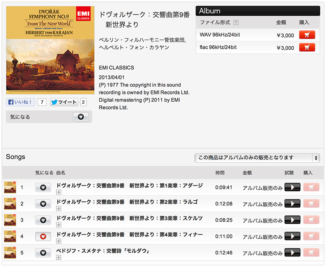Open artist link ベルリン・フィルハーモニー管弦楽団
Image resolution: width=326 pixels, height=267 pixels.
(141, 40)
